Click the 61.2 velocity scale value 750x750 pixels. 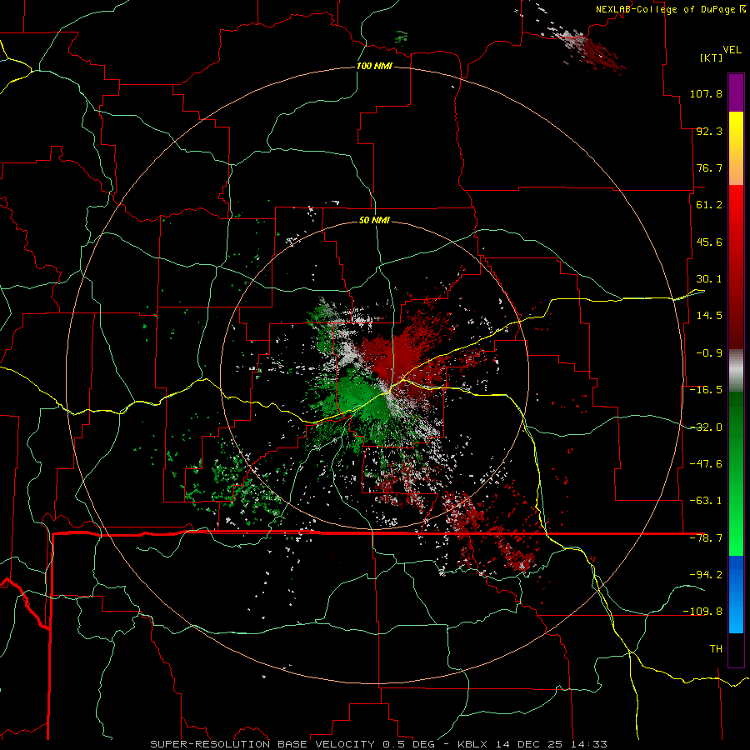709,205
